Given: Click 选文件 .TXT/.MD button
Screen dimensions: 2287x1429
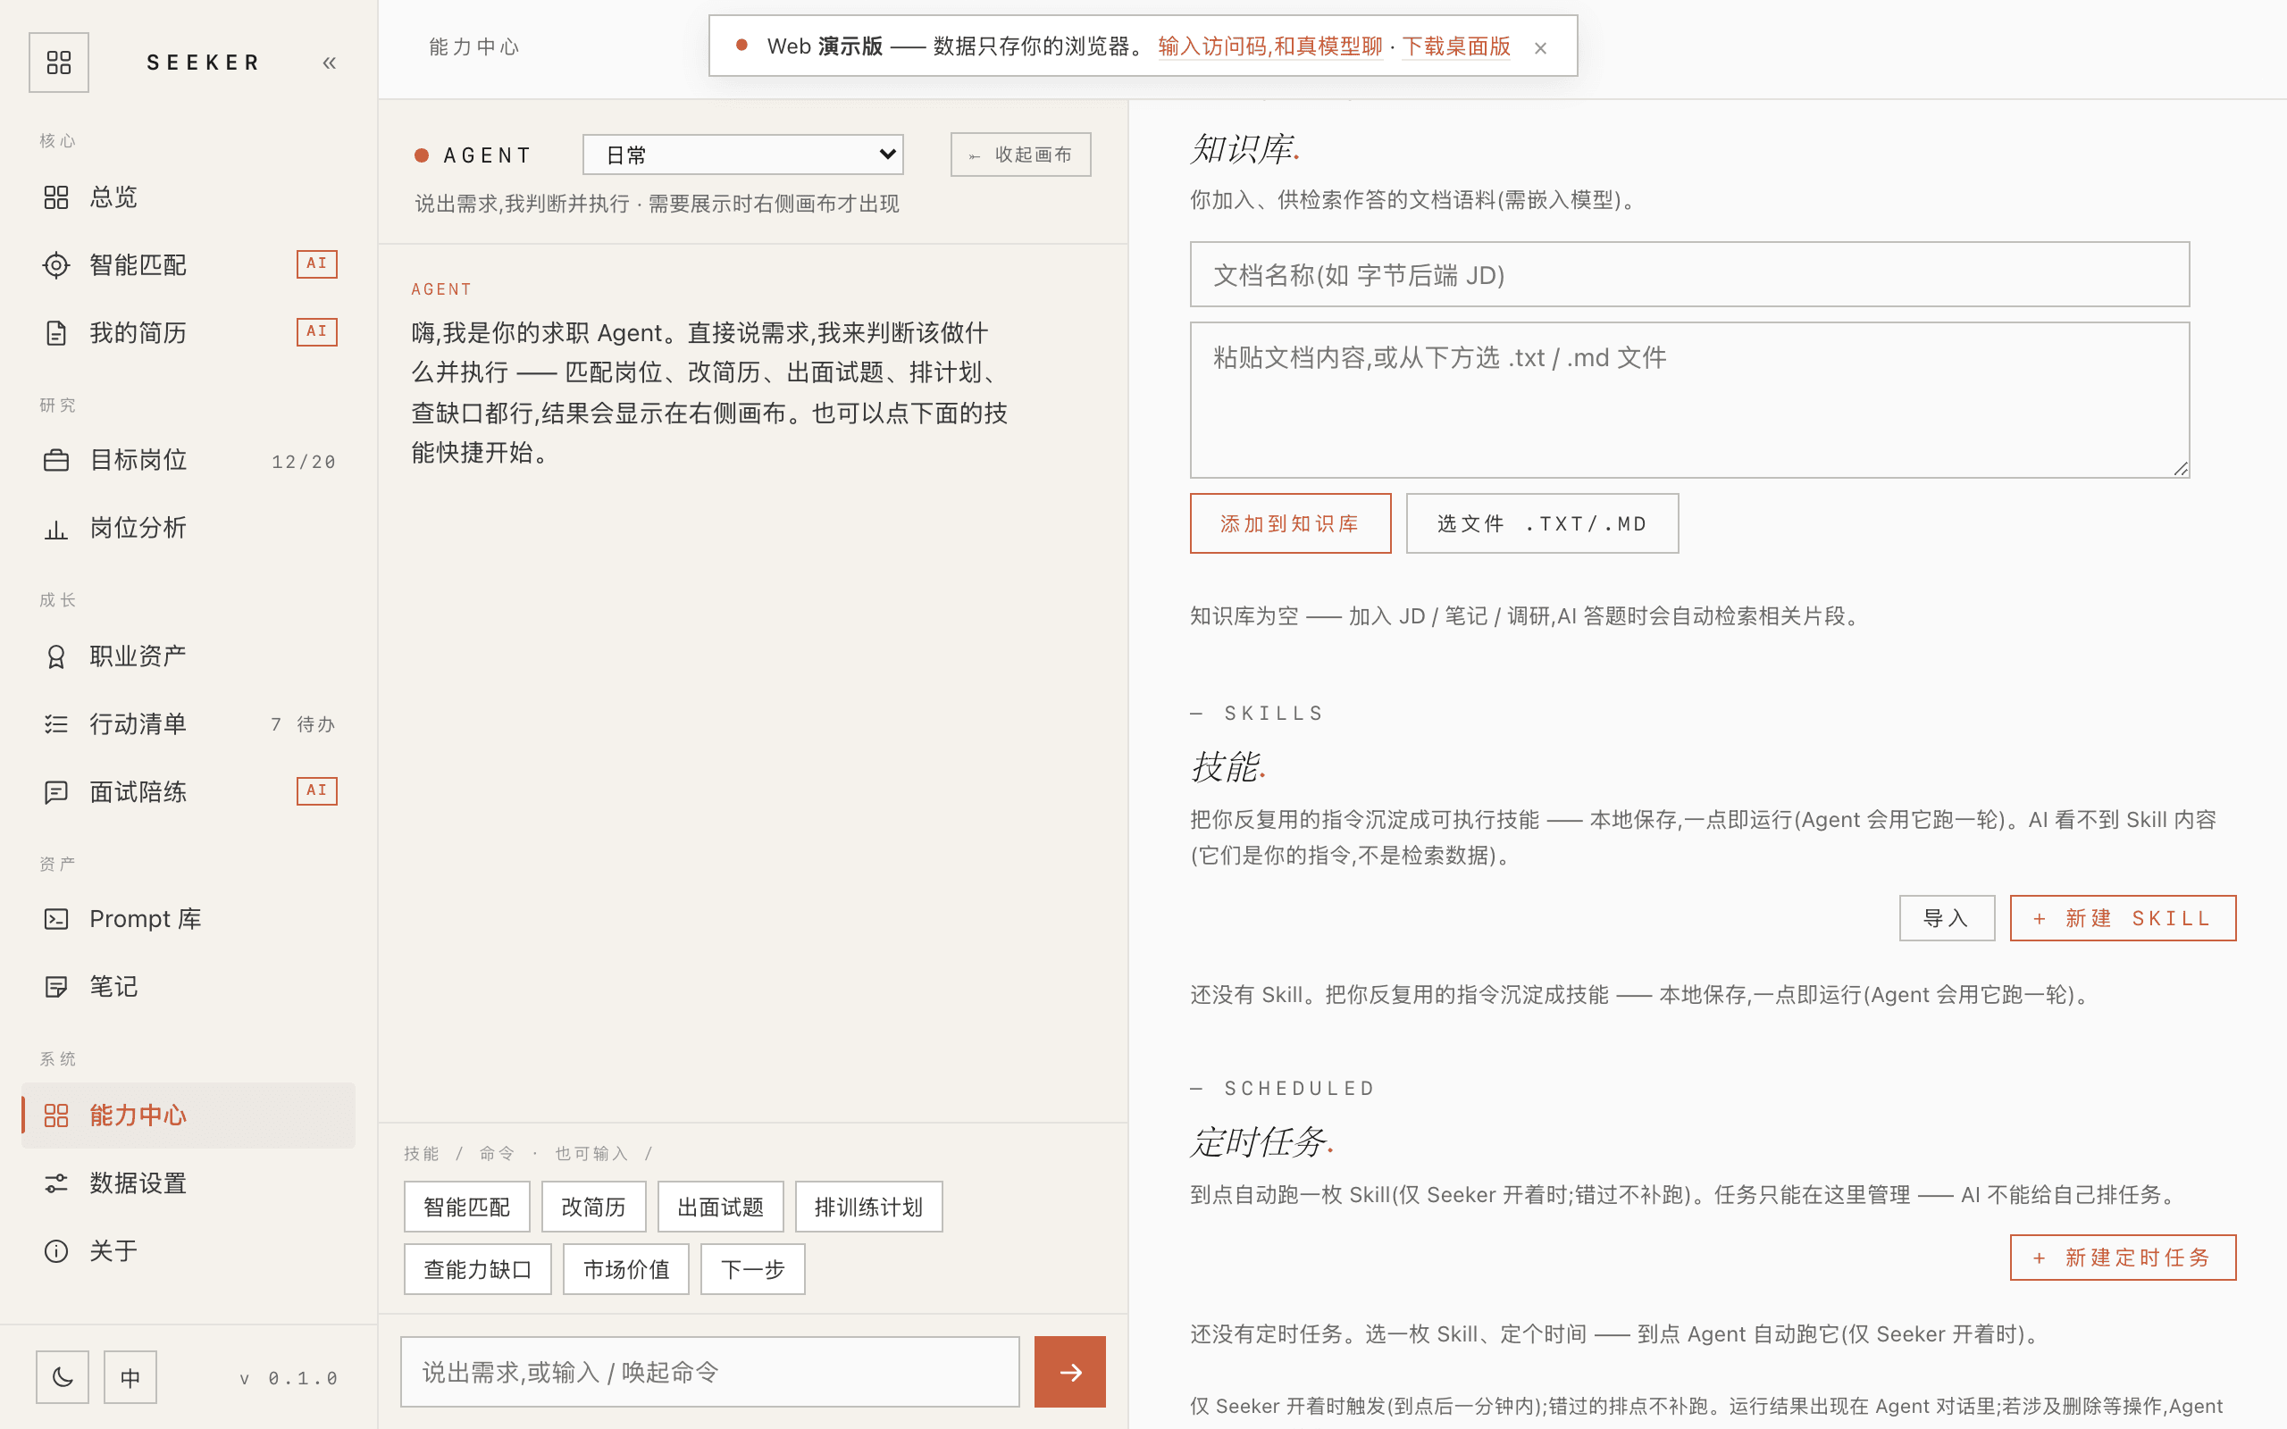Looking at the screenshot, I should (x=1542, y=523).
